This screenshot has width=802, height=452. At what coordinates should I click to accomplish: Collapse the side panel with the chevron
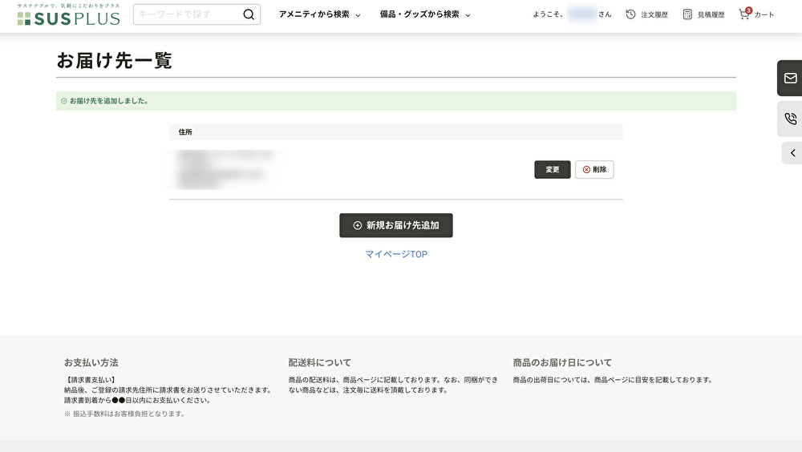[792, 153]
